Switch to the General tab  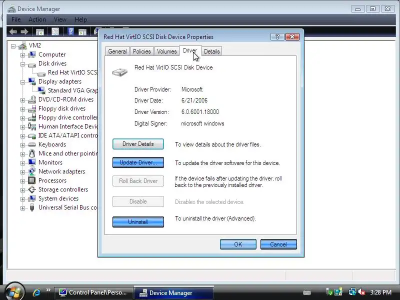[117, 51]
